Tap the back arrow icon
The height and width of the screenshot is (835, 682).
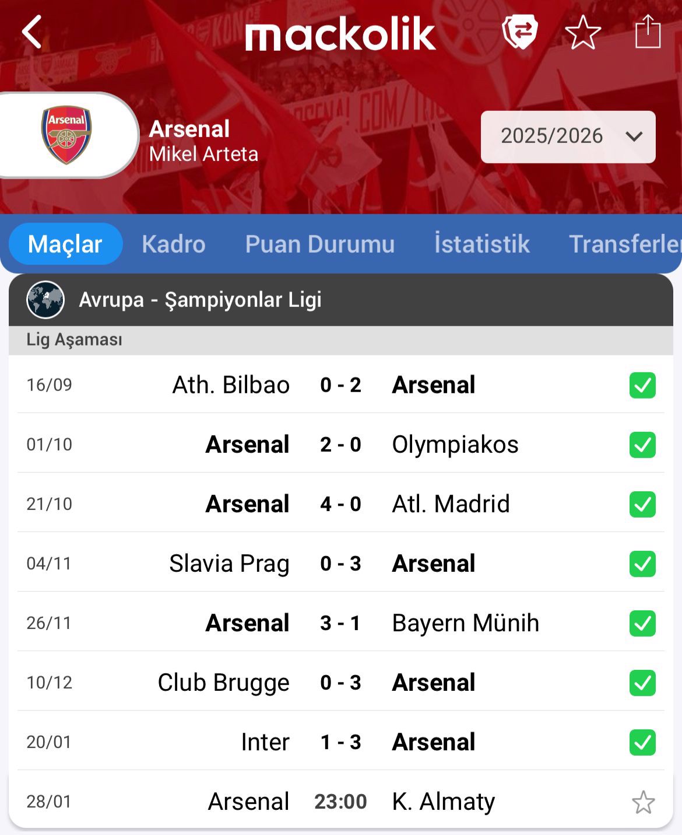click(33, 32)
